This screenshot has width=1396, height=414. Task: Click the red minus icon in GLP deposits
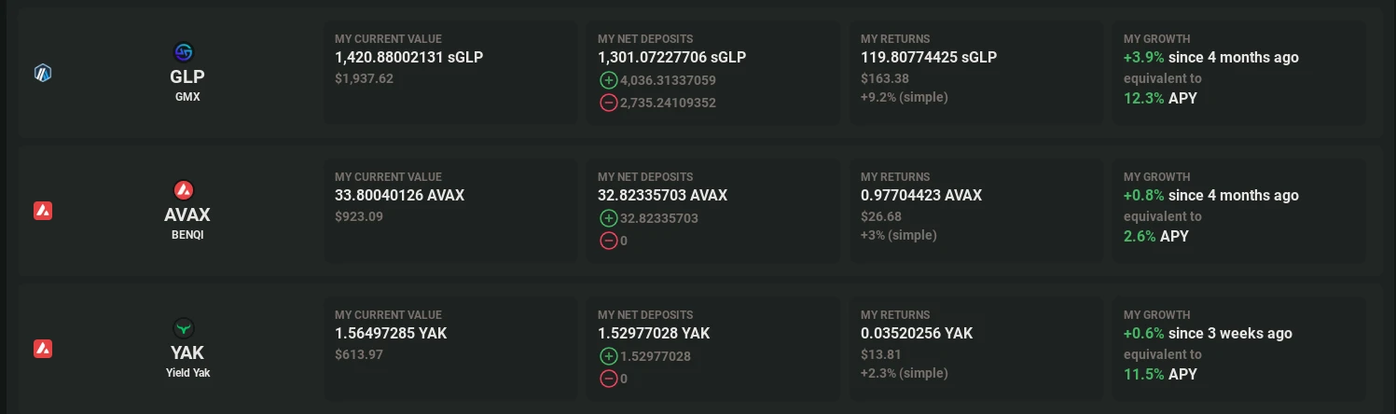pyautogui.click(x=608, y=103)
